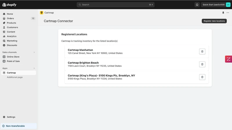Viewport: 232px width, 130px height.
Task: Open the Cartmap more actions menu
Action: [228, 13]
